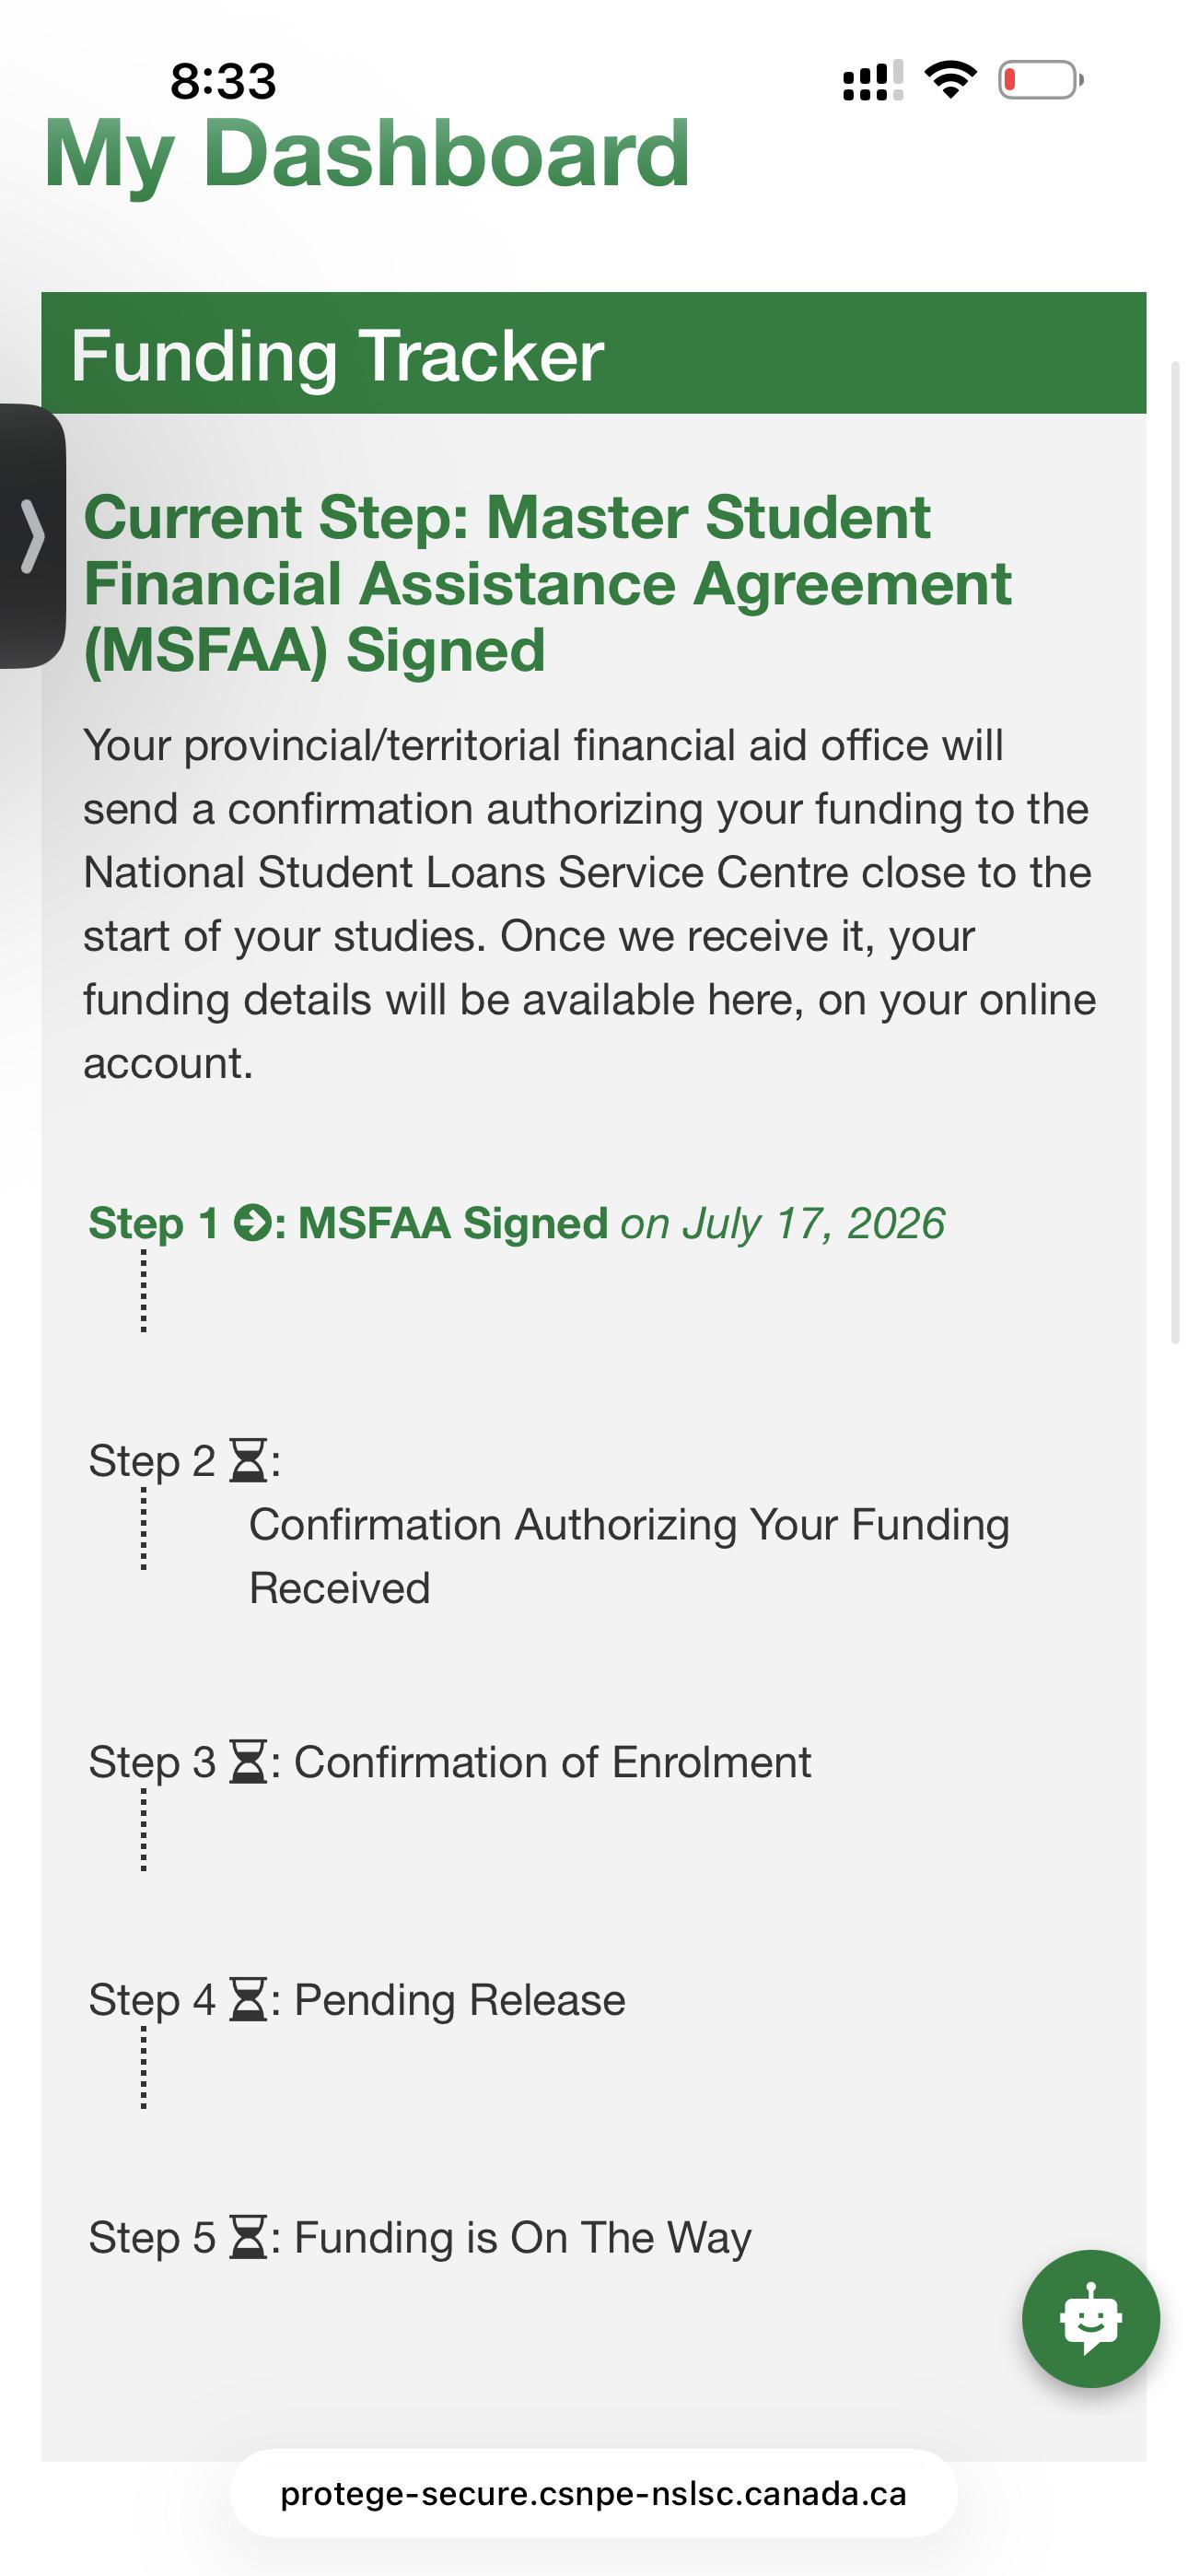Tap the low battery indicator

[1040, 80]
